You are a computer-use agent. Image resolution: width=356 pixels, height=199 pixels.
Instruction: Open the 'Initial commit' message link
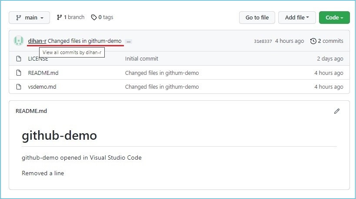141,59
